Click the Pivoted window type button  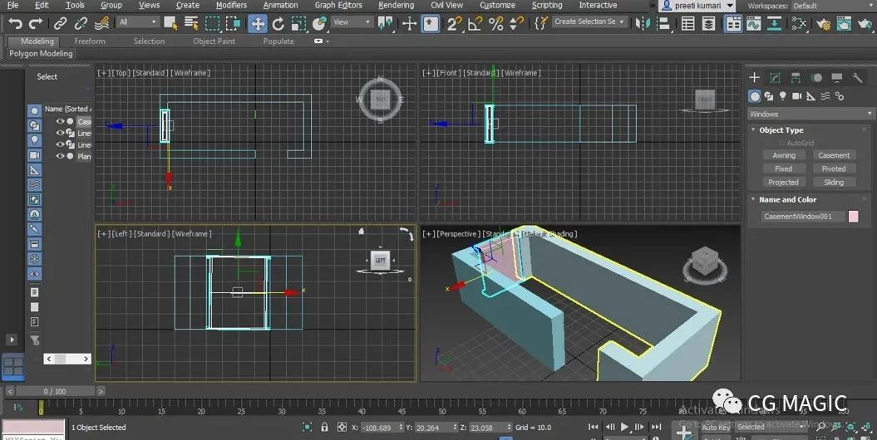834,169
